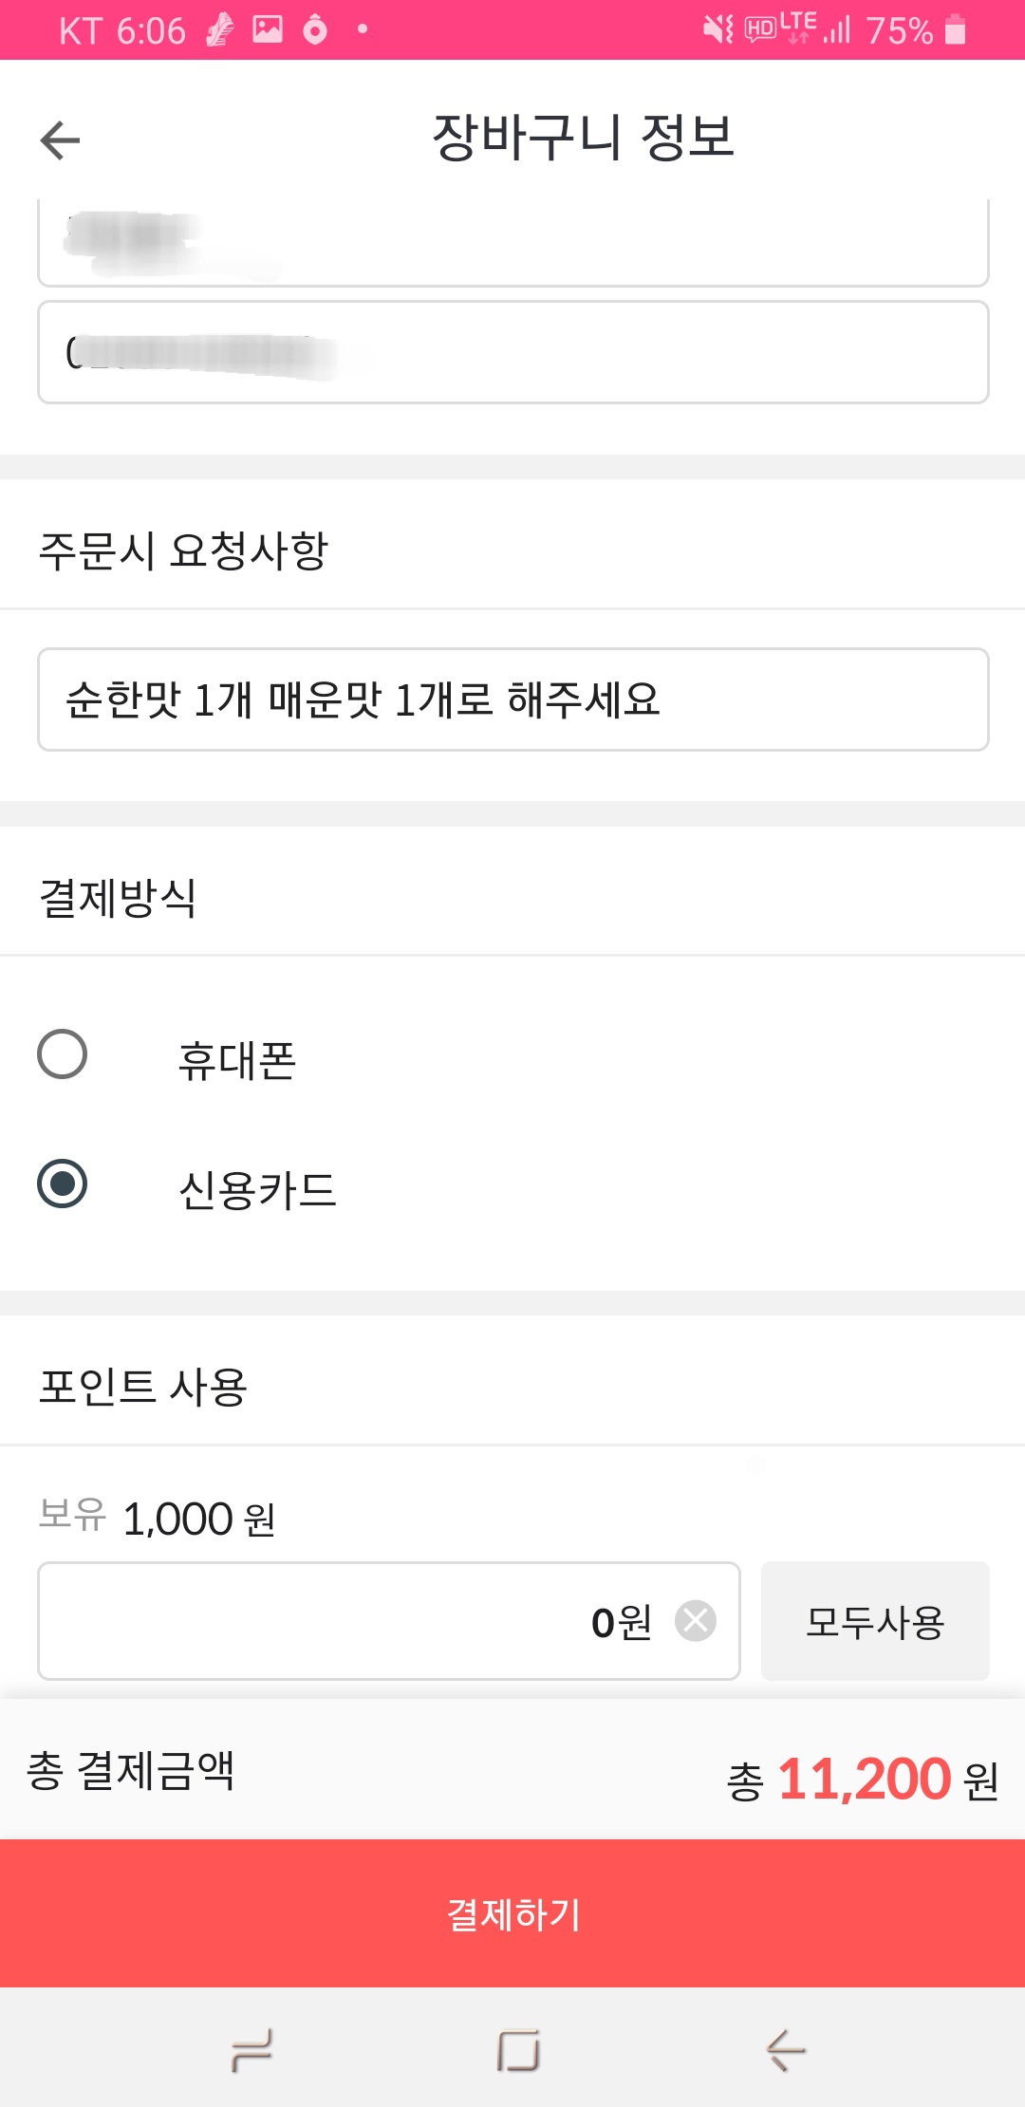Focus the order request text field
The height and width of the screenshot is (2107, 1025).
click(513, 699)
